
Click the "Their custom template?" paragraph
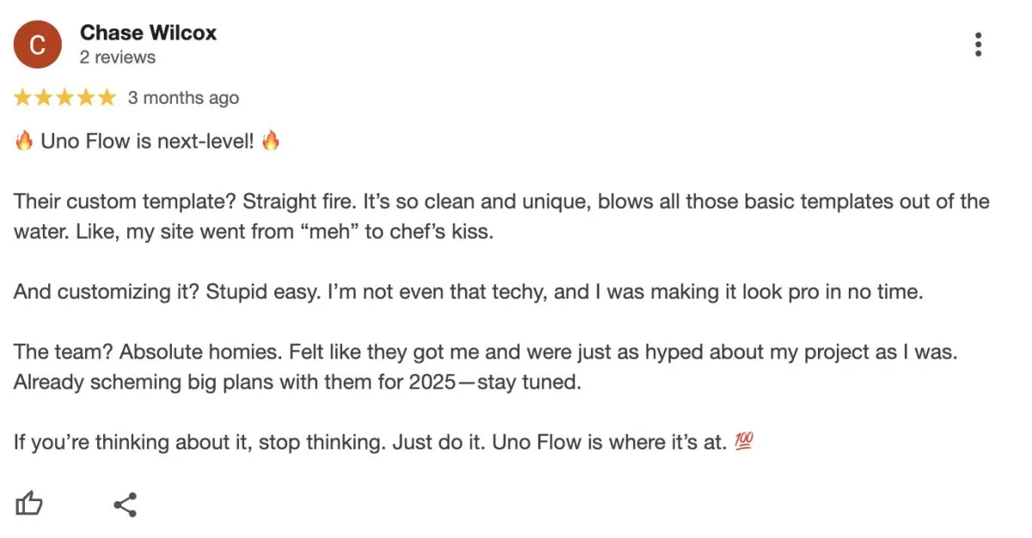tap(501, 217)
